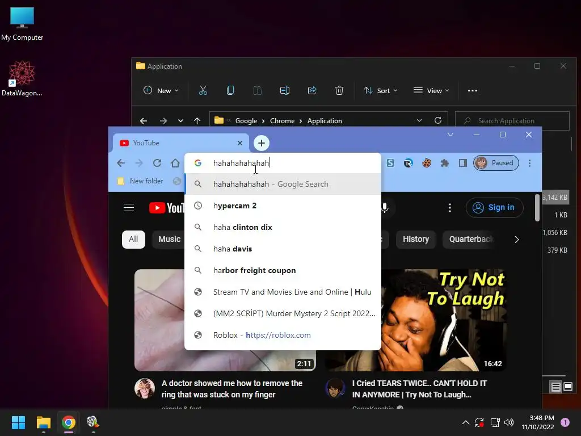581x436 pixels.
Task: Choose Hulu Stream TV and Movies suggestion
Action: click(283, 292)
